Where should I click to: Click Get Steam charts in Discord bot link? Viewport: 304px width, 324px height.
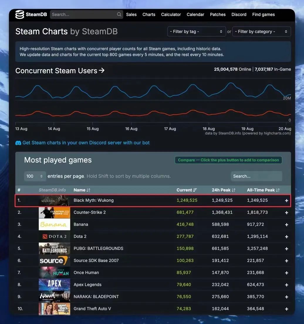pyautogui.click(x=86, y=143)
